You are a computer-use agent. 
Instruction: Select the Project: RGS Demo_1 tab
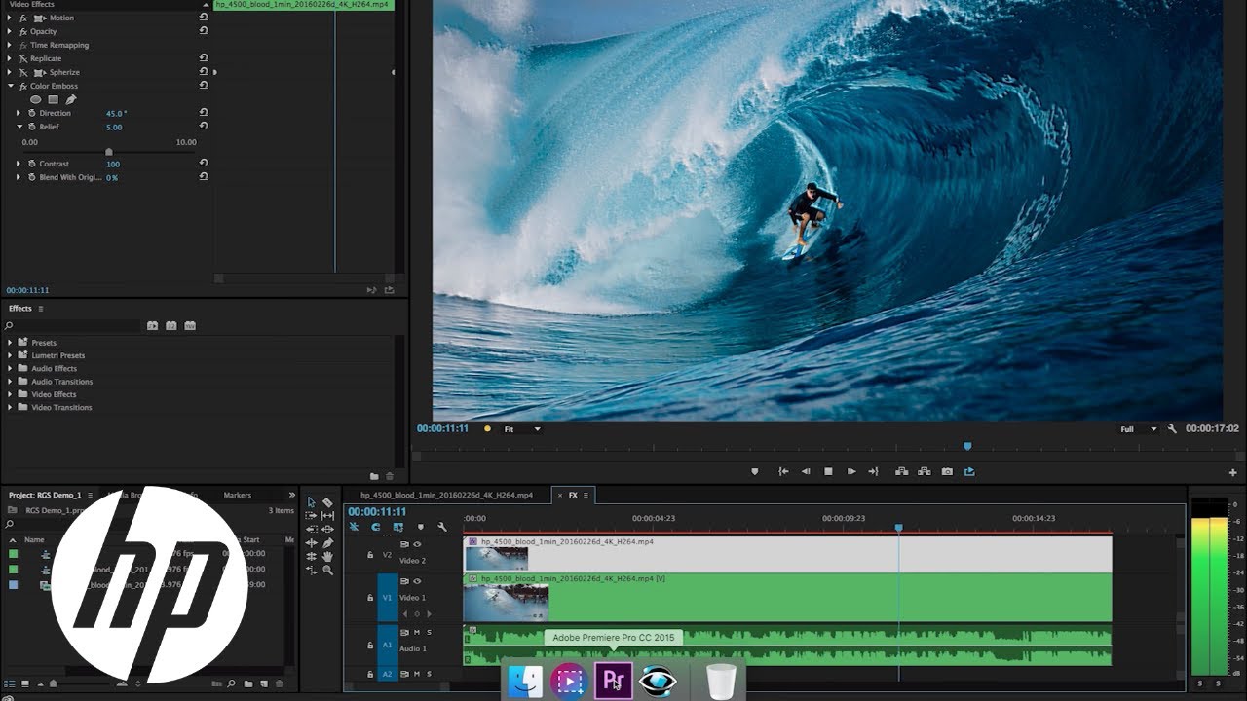click(x=45, y=495)
